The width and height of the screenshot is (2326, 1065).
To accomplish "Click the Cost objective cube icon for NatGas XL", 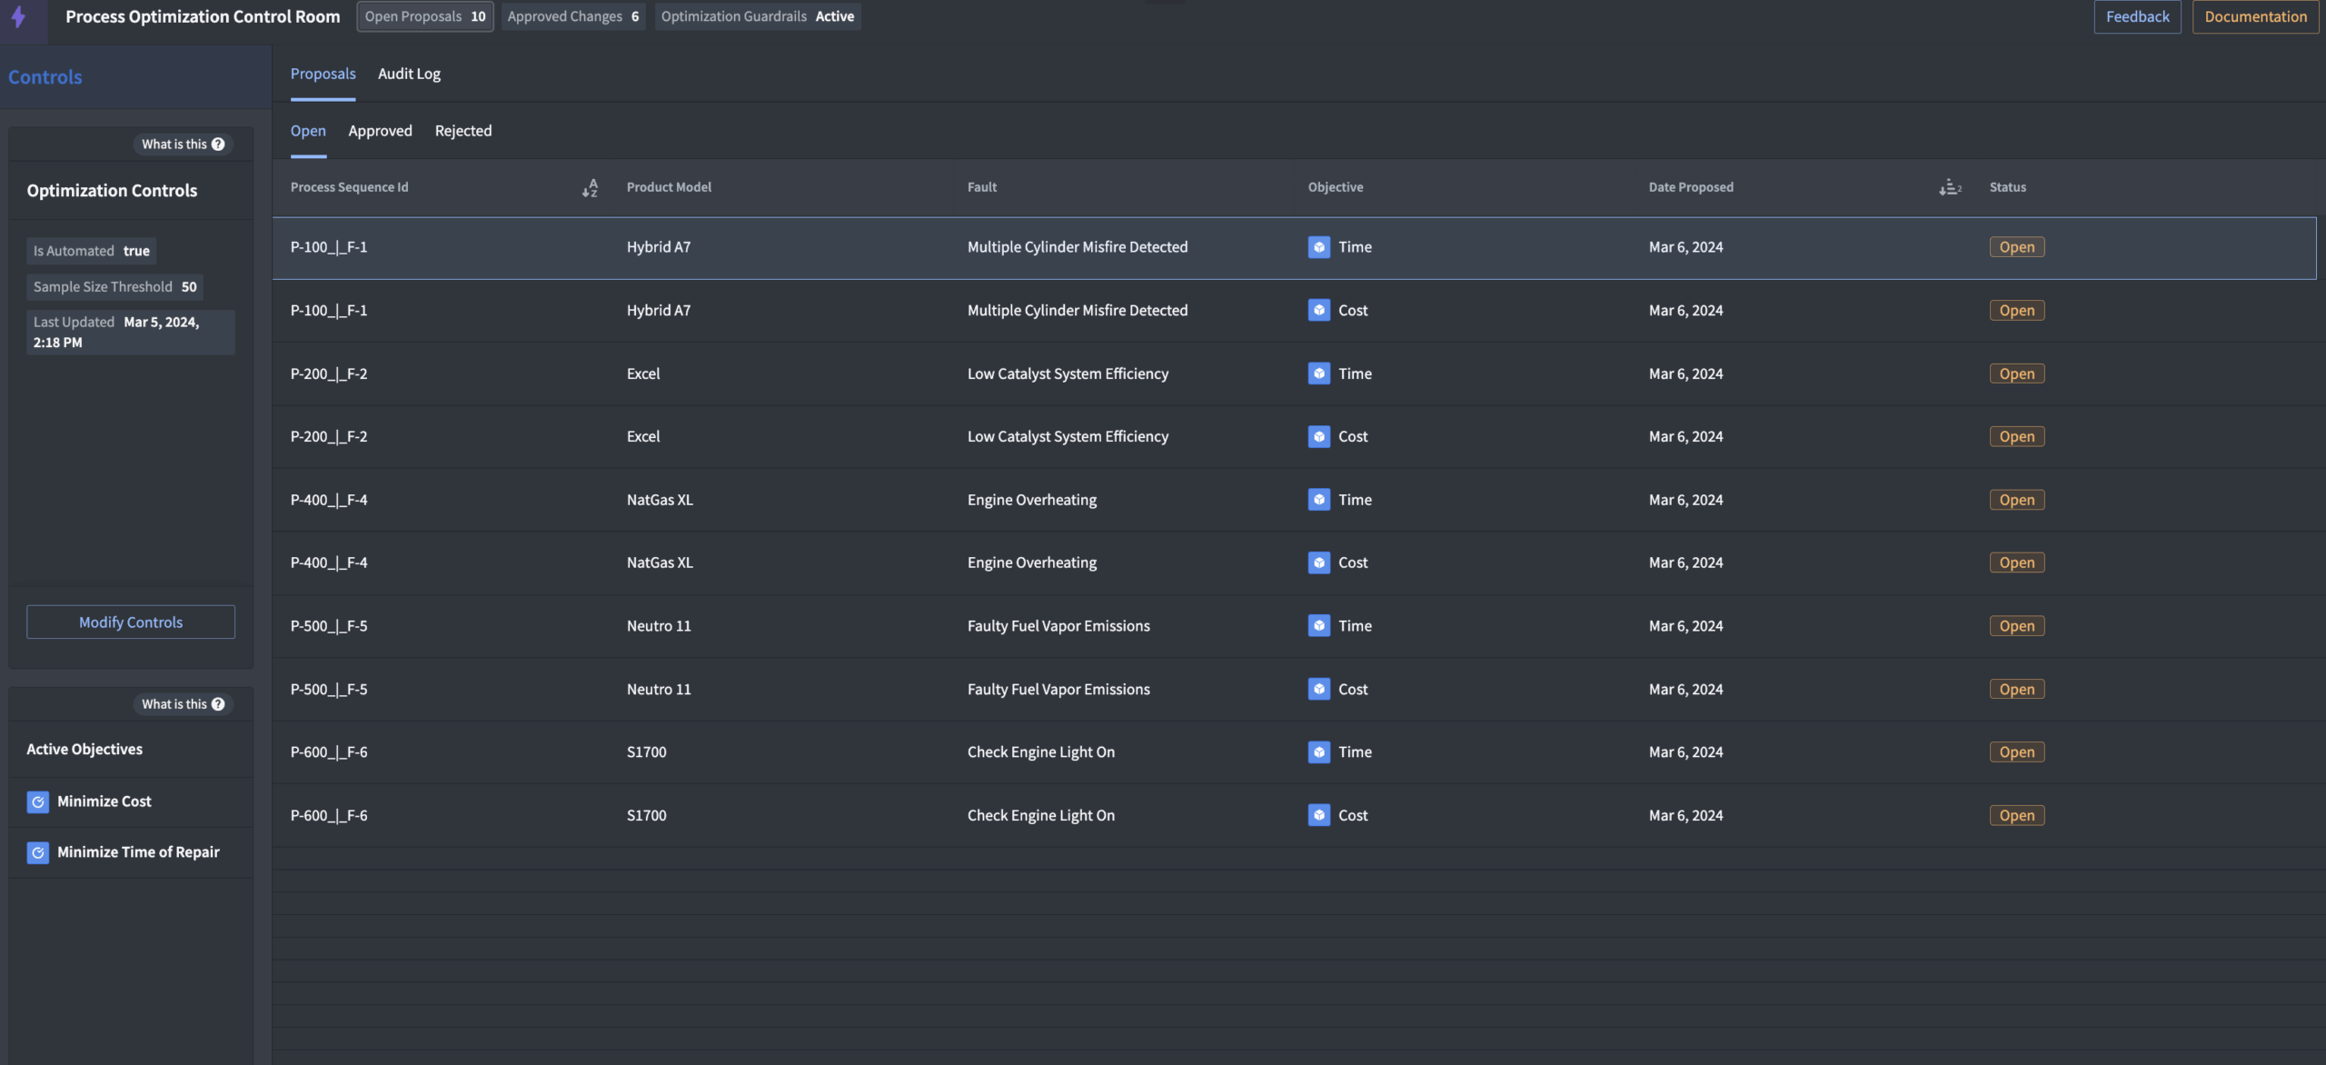I will (1319, 562).
